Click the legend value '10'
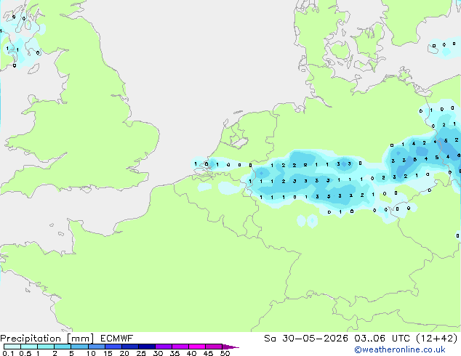Screen dimensions: 461x356 pos(91,353)
